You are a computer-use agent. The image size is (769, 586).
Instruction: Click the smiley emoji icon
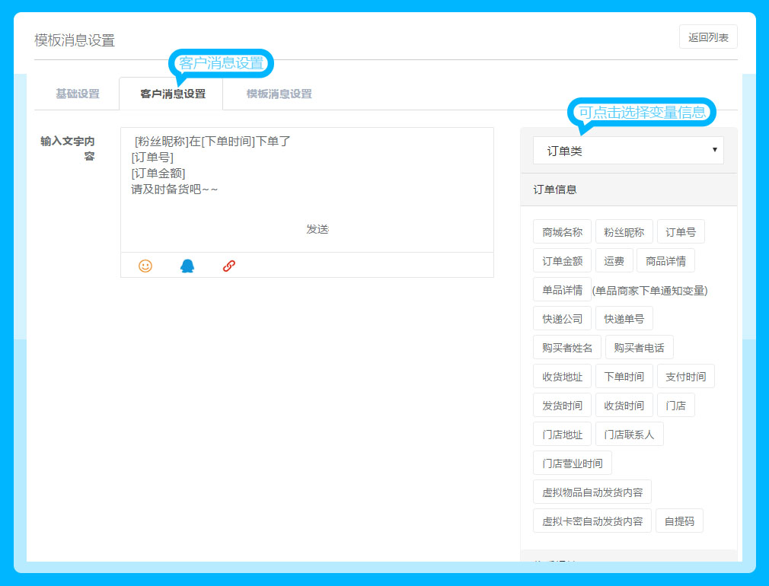[145, 266]
